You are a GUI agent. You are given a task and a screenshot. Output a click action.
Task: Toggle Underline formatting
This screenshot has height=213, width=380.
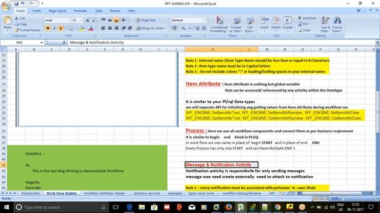coord(61,28)
